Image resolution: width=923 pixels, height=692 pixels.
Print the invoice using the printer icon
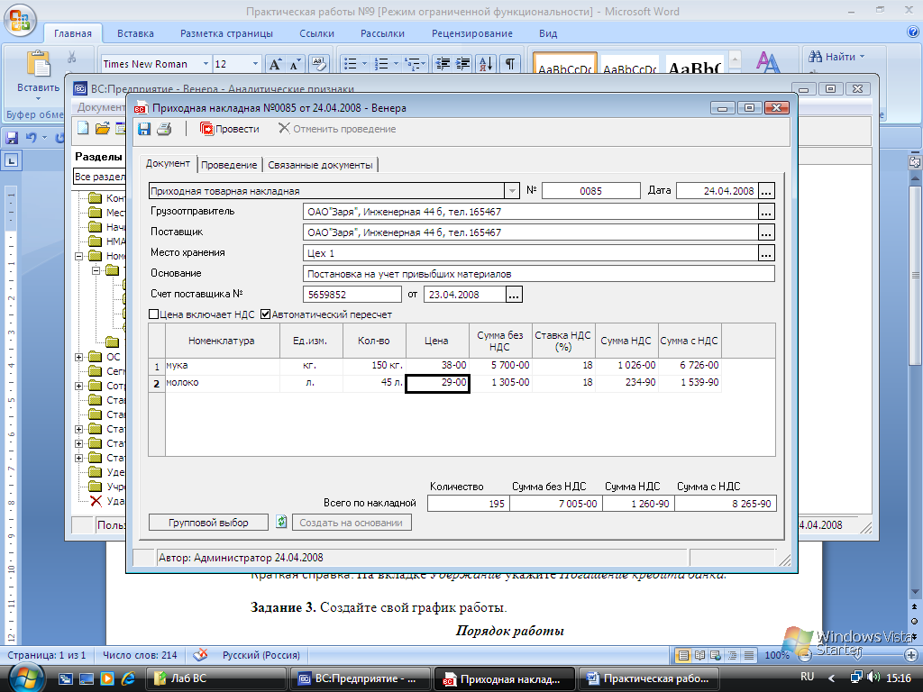click(x=164, y=129)
